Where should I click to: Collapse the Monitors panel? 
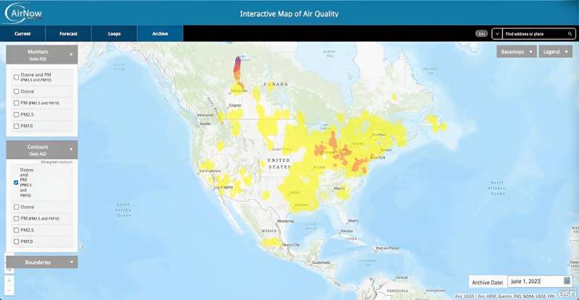(71, 54)
